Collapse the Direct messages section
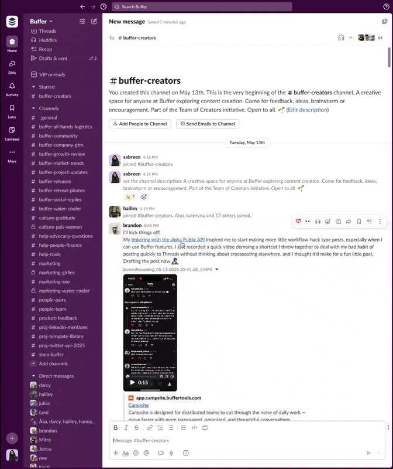 pos(33,376)
